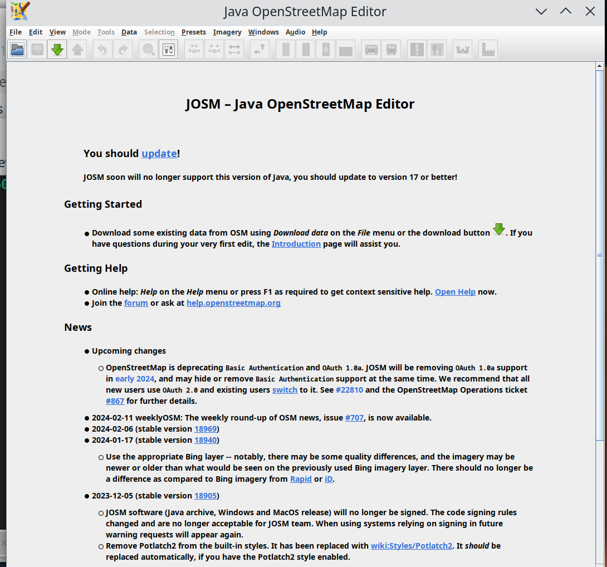Viewport: 607px width, 567px height.
Task: Click the 'Open Help' link
Action: click(456, 292)
